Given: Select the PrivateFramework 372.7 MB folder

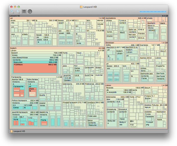Looking at the screenshot, I should [x=74, y=102].
